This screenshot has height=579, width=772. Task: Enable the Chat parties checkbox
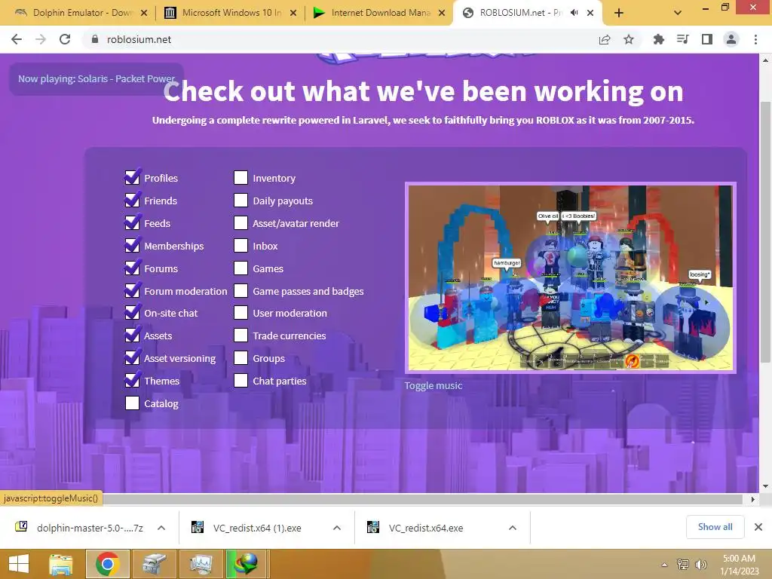(x=240, y=381)
